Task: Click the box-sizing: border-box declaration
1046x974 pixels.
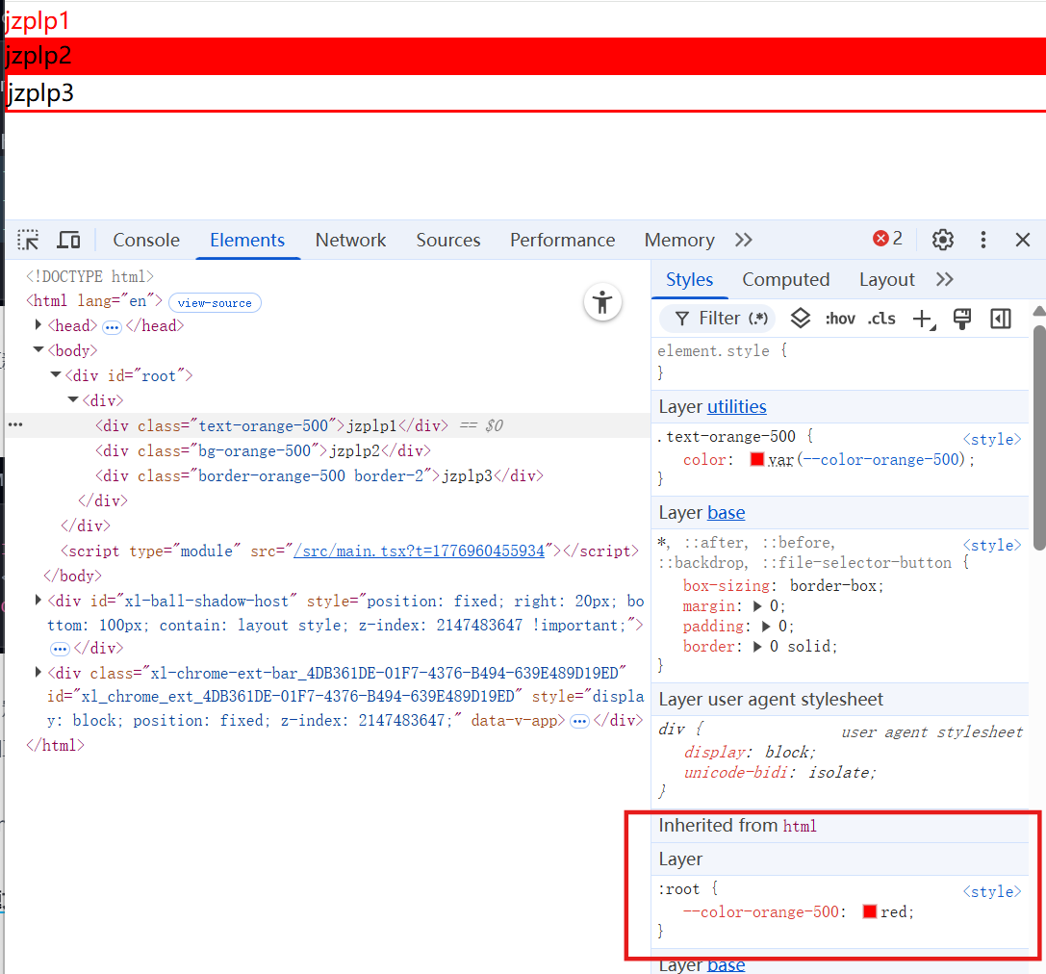Action: point(783,586)
